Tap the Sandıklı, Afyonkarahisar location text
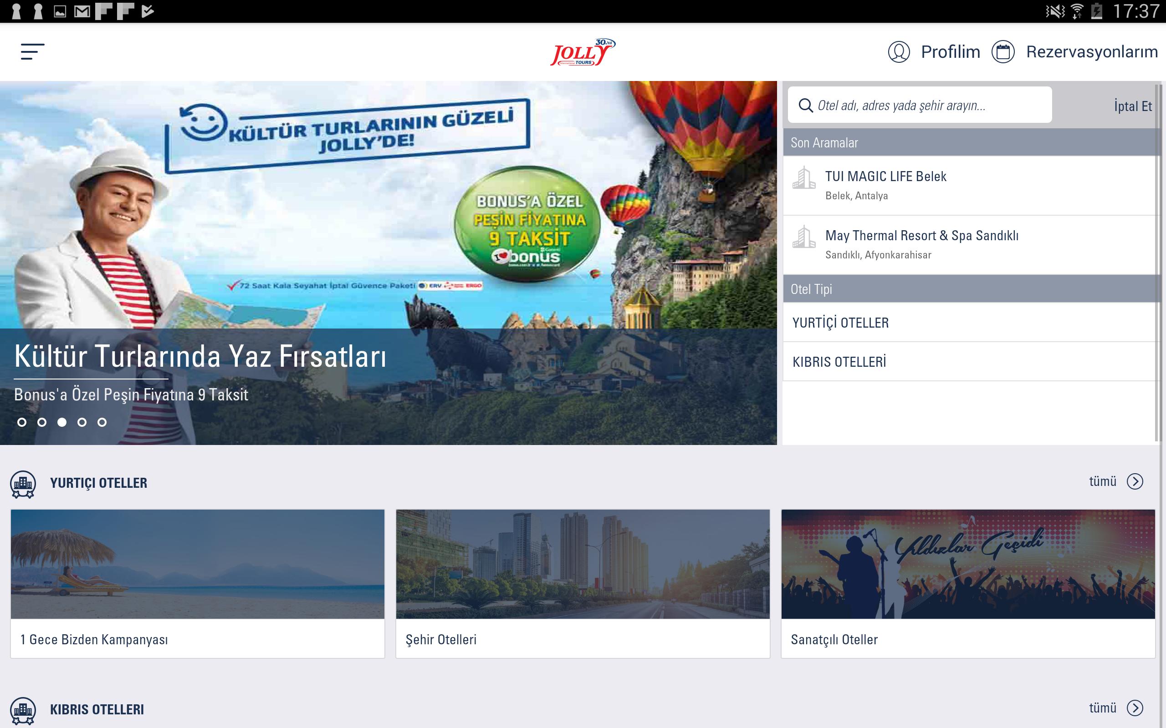Image resolution: width=1166 pixels, height=728 pixels. click(x=878, y=255)
